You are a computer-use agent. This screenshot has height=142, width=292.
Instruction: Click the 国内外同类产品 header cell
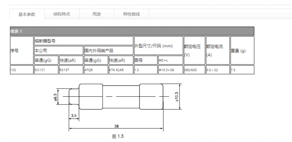[x=108, y=50]
